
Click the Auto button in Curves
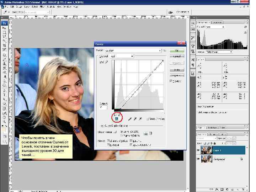tap(177, 70)
